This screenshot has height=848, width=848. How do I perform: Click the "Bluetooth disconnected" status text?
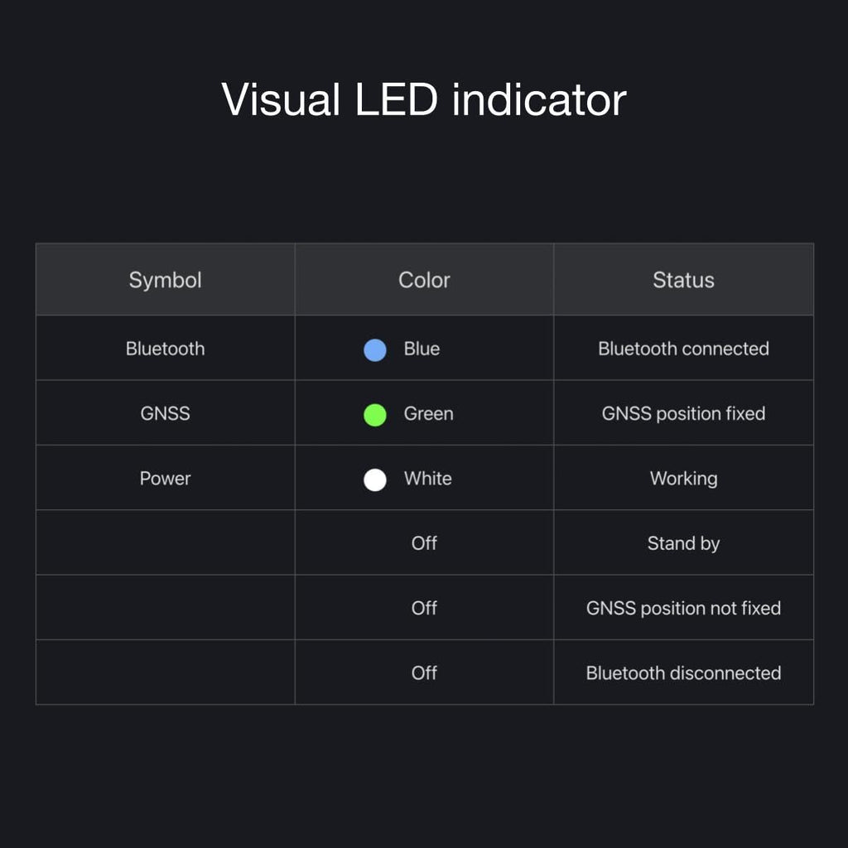683,672
